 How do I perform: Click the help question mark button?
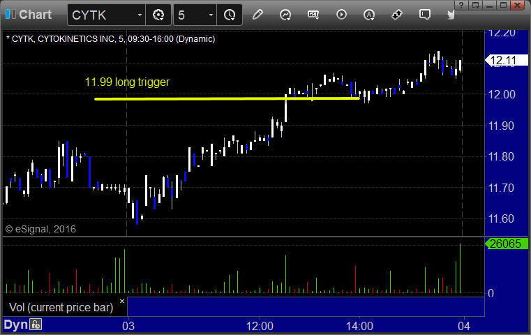pyautogui.click(x=461, y=5)
